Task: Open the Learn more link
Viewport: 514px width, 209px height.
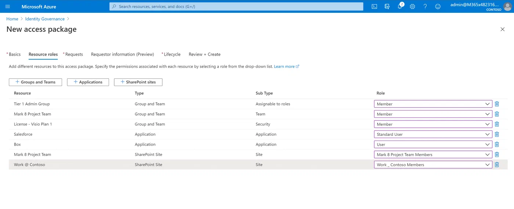Action: (286, 67)
